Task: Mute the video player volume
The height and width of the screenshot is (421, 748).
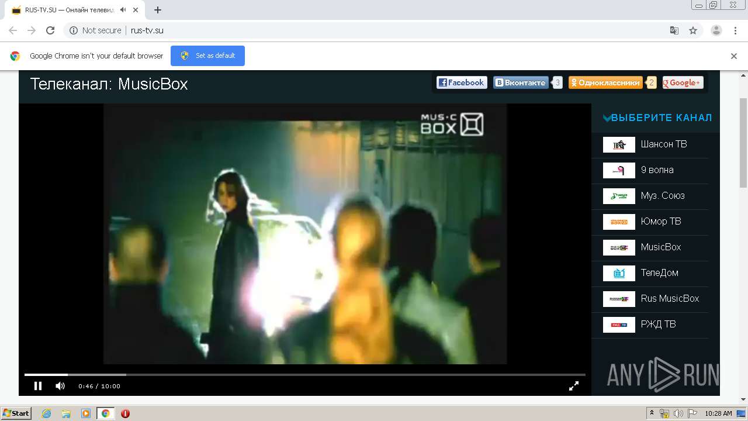Action: 60,386
